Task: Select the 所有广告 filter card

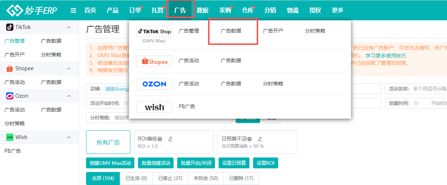Action: coord(108,142)
